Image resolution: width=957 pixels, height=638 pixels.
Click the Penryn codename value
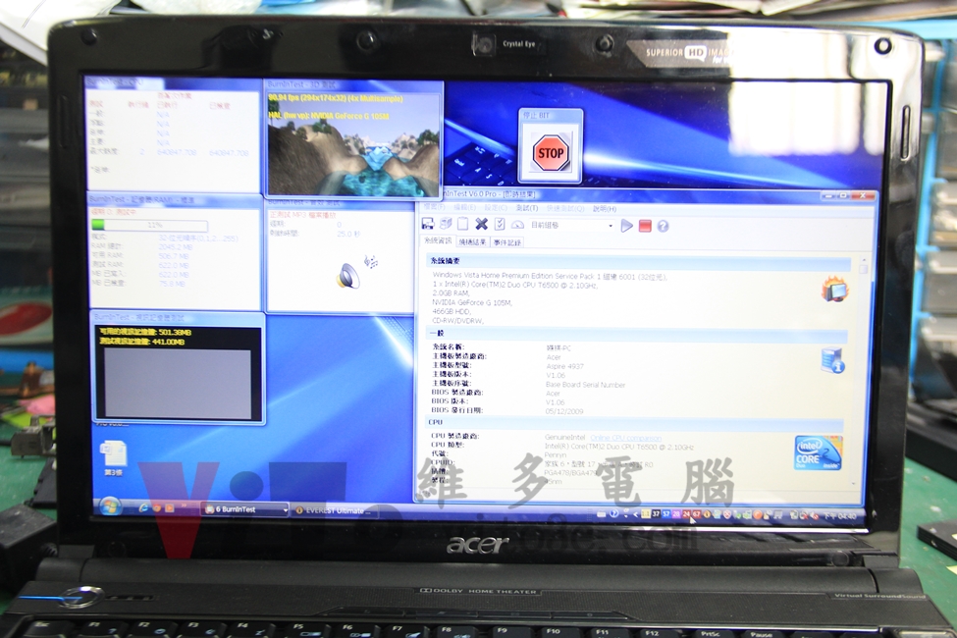(x=556, y=454)
